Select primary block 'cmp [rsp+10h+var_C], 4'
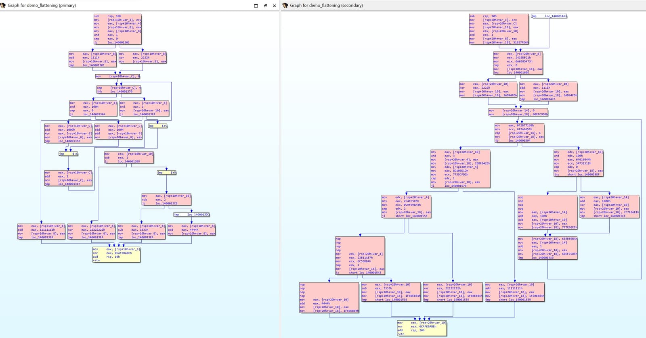The image size is (646, 338). pos(119,90)
